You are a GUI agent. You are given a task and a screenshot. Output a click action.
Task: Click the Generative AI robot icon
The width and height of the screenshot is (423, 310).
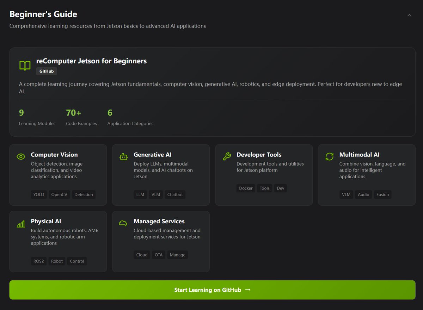tap(124, 156)
